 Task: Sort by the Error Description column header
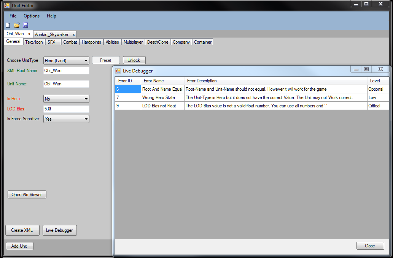pyautogui.click(x=276, y=81)
